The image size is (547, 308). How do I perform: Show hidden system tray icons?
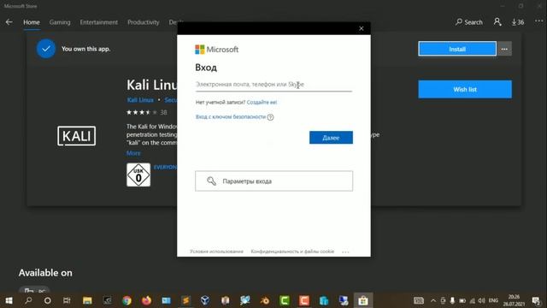pyautogui.click(x=433, y=300)
